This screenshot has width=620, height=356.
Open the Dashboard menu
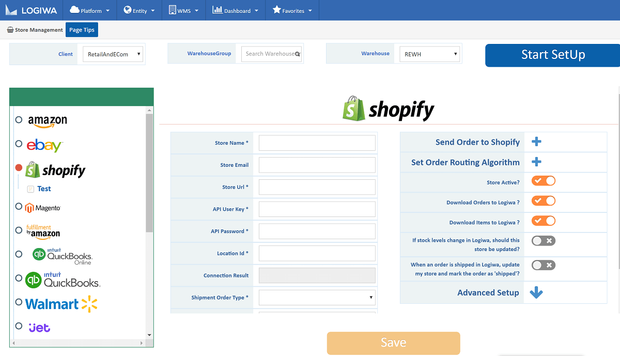pos(236,10)
